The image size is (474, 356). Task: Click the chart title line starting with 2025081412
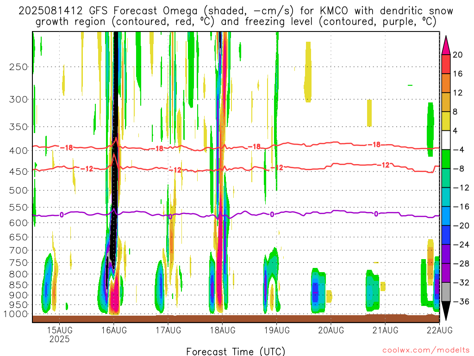[236, 11]
